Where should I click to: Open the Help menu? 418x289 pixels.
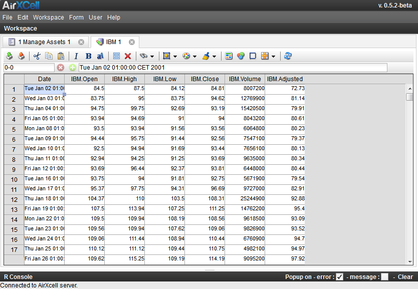114,18
